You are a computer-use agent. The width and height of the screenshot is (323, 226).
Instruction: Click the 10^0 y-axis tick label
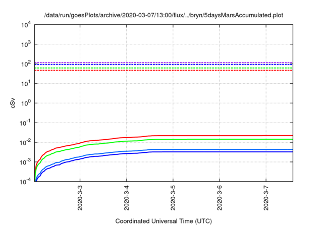click(x=26, y=103)
